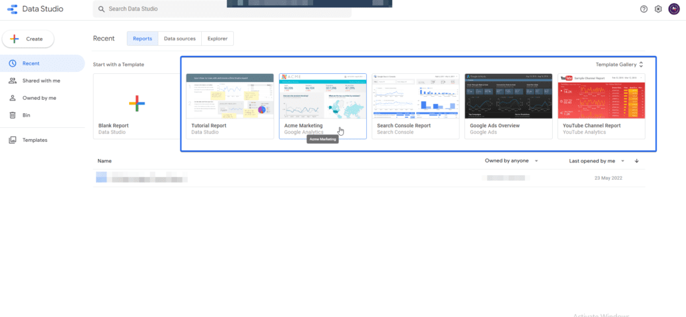Click the Name column header

(x=105, y=161)
